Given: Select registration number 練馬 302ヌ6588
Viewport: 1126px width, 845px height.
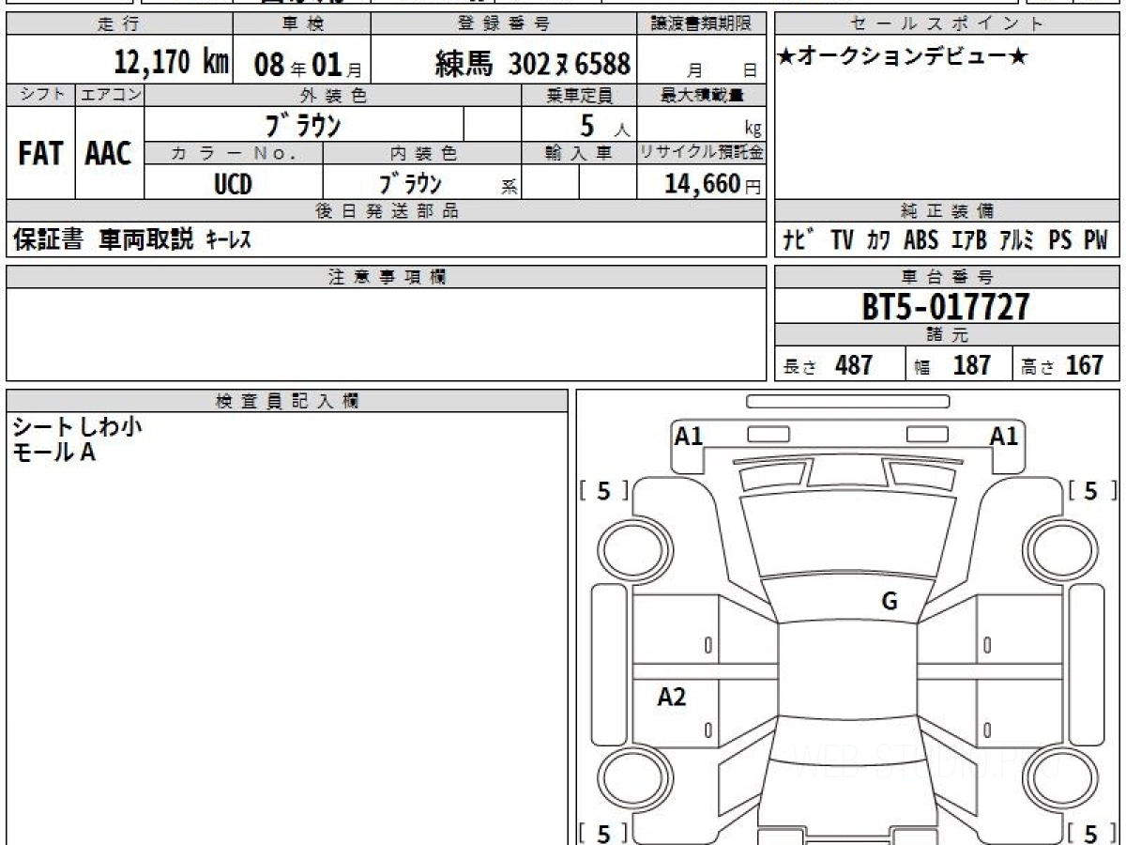Looking at the screenshot, I should (533, 64).
